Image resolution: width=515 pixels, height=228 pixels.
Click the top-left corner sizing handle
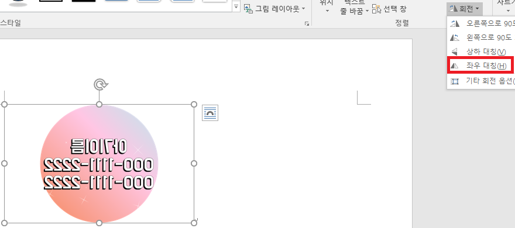(4, 104)
